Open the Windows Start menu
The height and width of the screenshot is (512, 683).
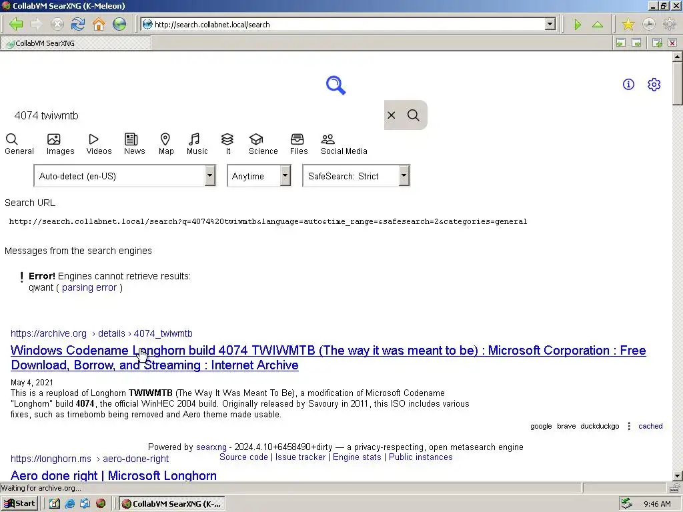click(x=19, y=504)
